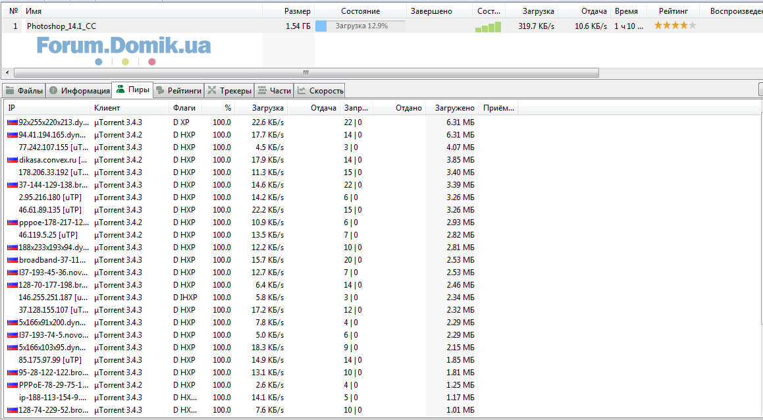Click the star rating of Photoshop_14.1_CC
The image size is (763, 420).
click(x=675, y=26)
